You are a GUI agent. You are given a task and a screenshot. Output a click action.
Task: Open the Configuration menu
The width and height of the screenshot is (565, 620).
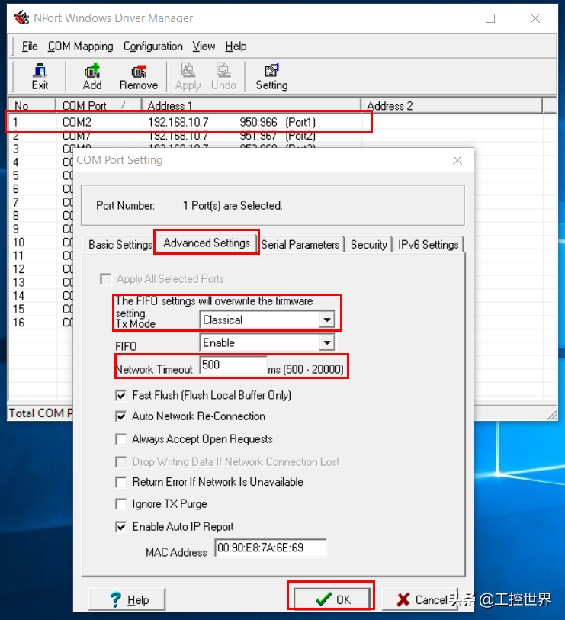tap(152, 47)
